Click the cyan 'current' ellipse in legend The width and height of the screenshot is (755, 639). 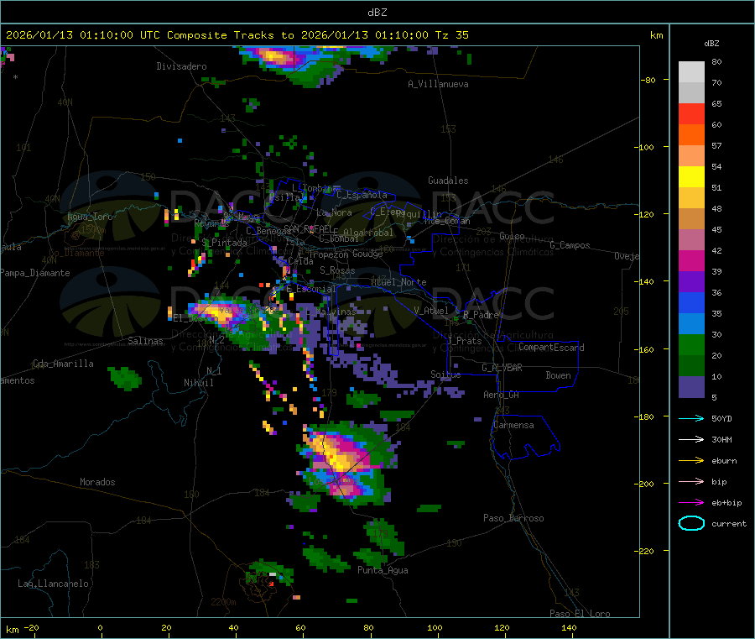point(691,523)
